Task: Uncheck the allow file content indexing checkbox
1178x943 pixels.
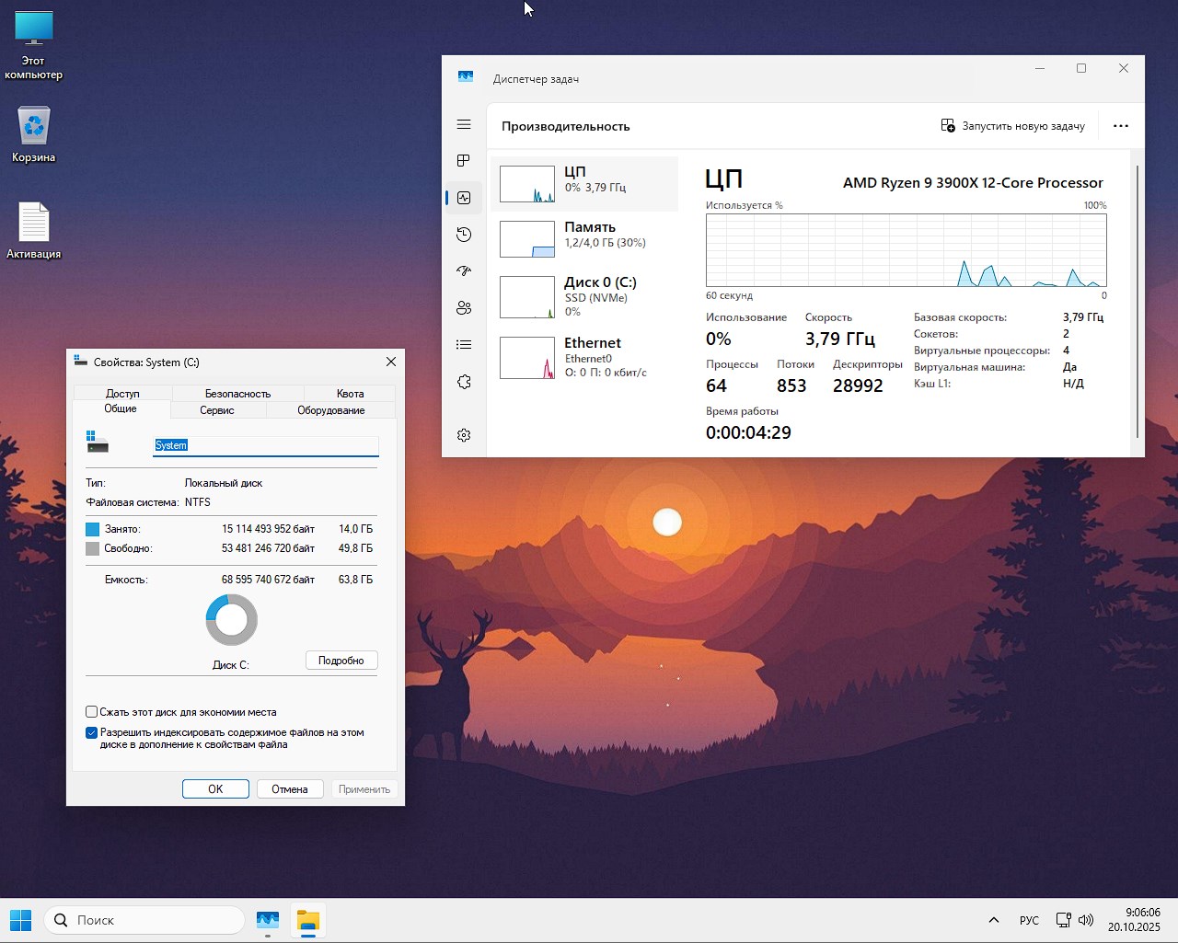Action: tap(92, 733)
